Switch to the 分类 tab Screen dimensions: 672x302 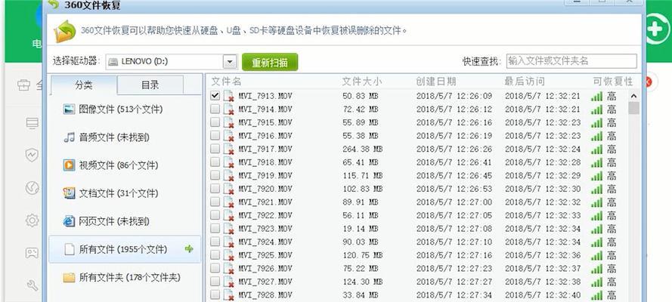(x=84, y=85)
